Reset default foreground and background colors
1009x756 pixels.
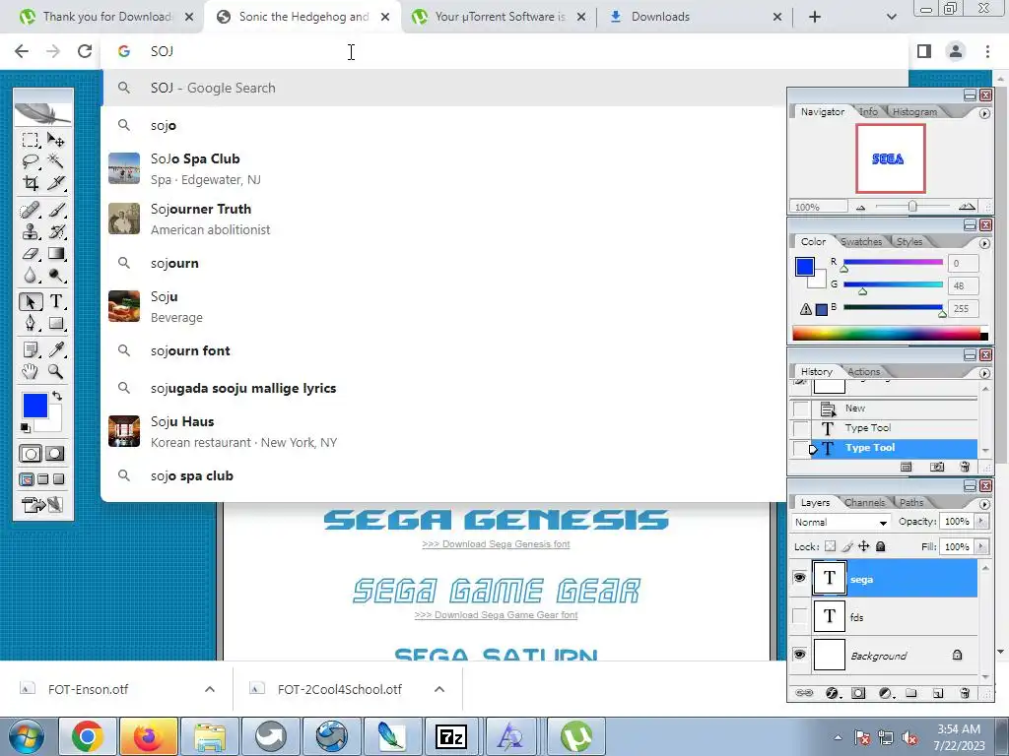coord(25,428)
